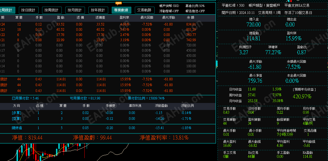Select the 總持倉 summary row
328x161 pixels.
(x=108, y=128)
